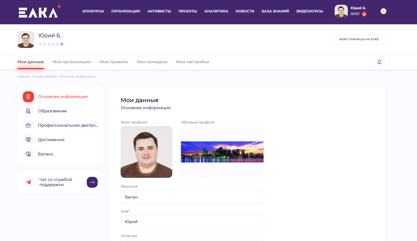This screenshot has height=241, width=417.
Task: Click the profile cover city image
Action: [x=222, y=152]
